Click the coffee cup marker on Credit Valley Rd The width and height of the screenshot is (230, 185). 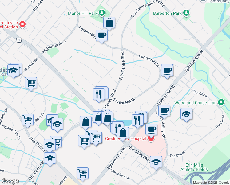(164, 111)
